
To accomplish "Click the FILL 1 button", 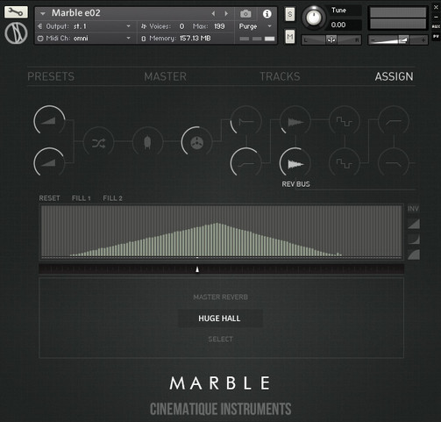I will [81, 198].
